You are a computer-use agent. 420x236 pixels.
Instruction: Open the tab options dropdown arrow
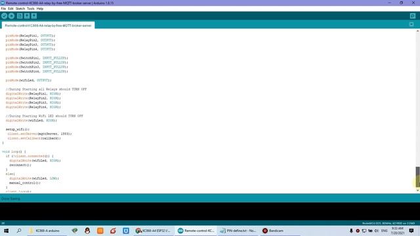411,24
